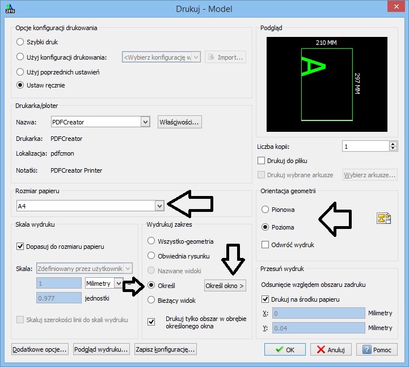Open the Skala dropdown
The width and height of the screenshot is (409, 367).
coord(85,268)
